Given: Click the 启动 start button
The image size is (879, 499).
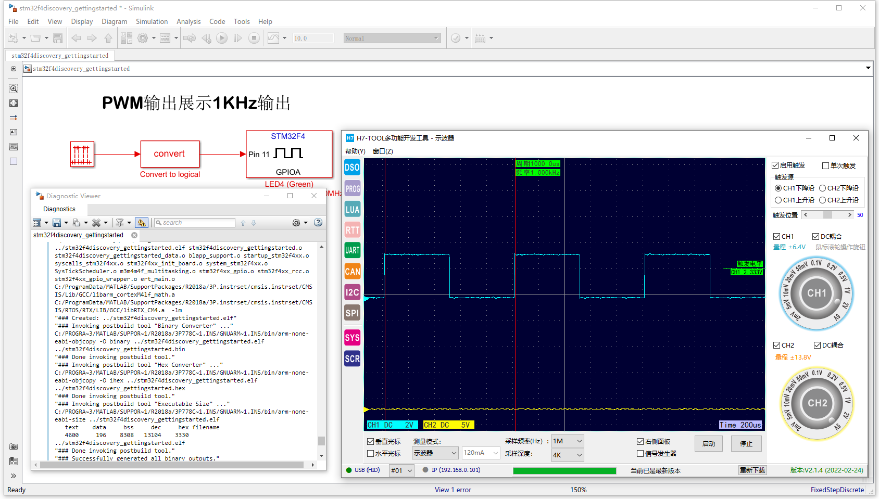Looking at the screenshot, I should pyautogui.click(x=708, y=443).
